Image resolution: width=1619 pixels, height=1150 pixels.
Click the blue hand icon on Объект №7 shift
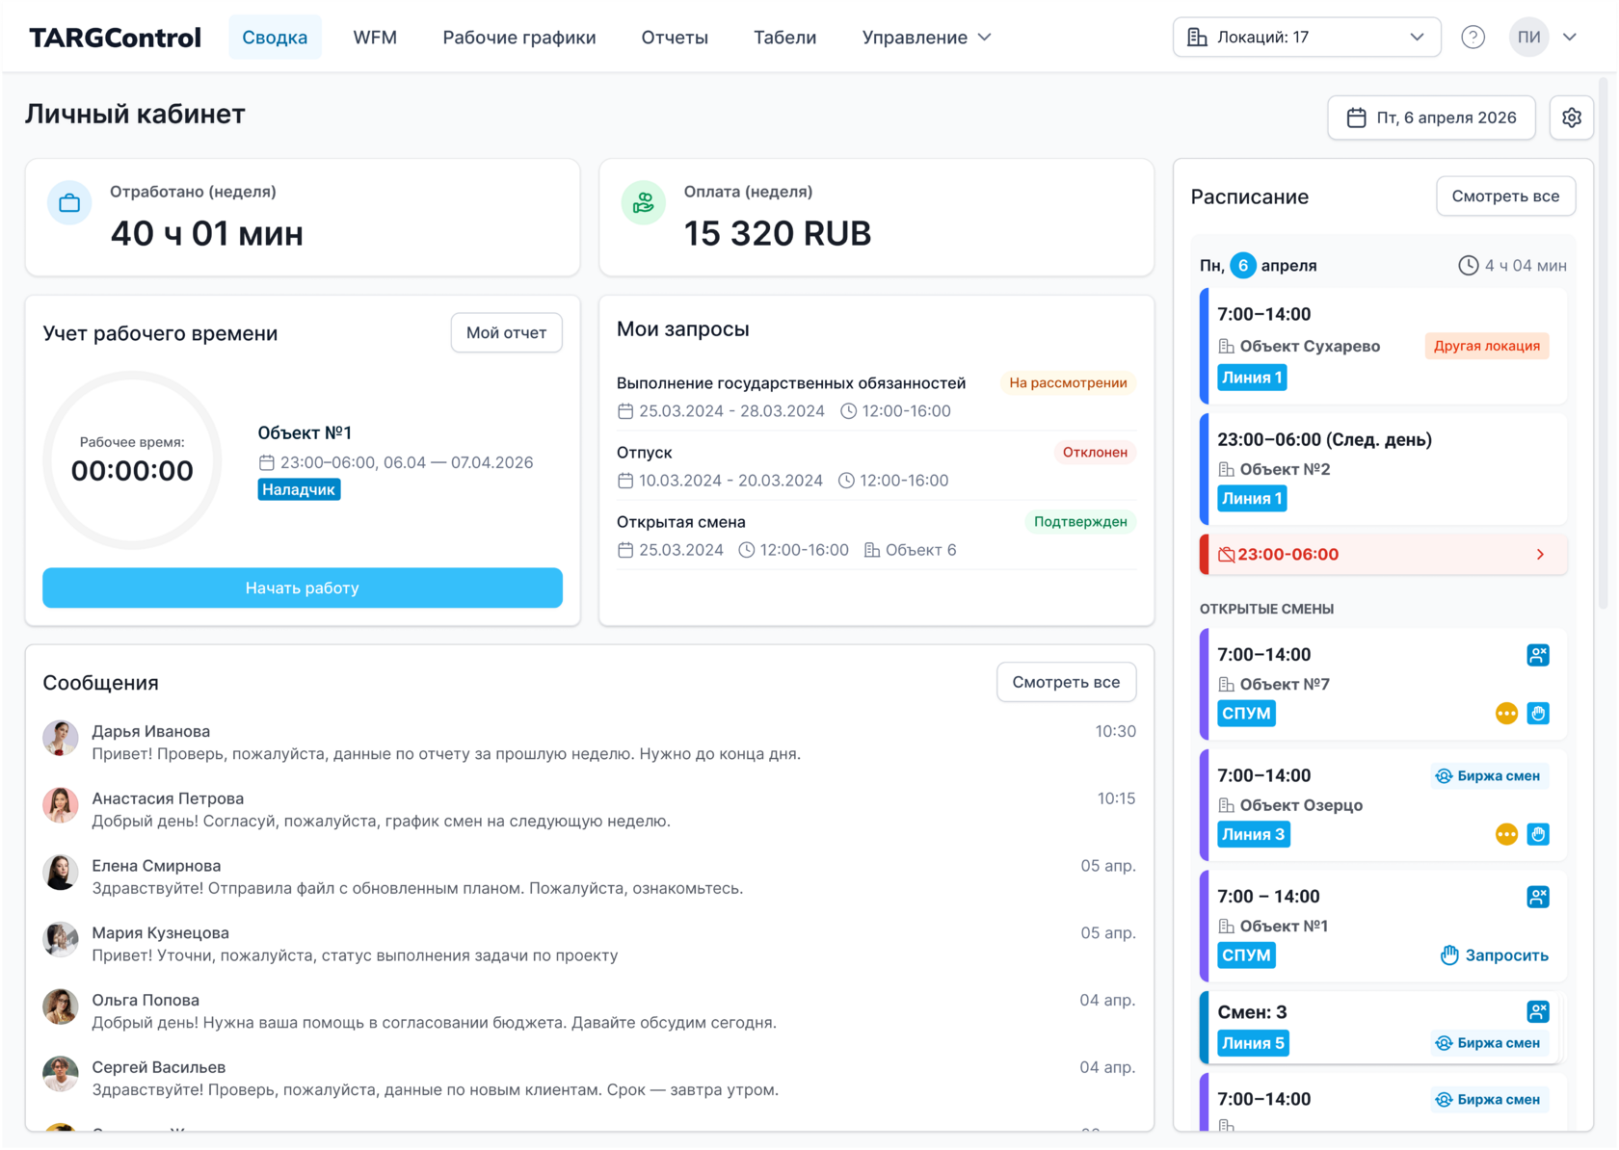tap(1538, 714)
